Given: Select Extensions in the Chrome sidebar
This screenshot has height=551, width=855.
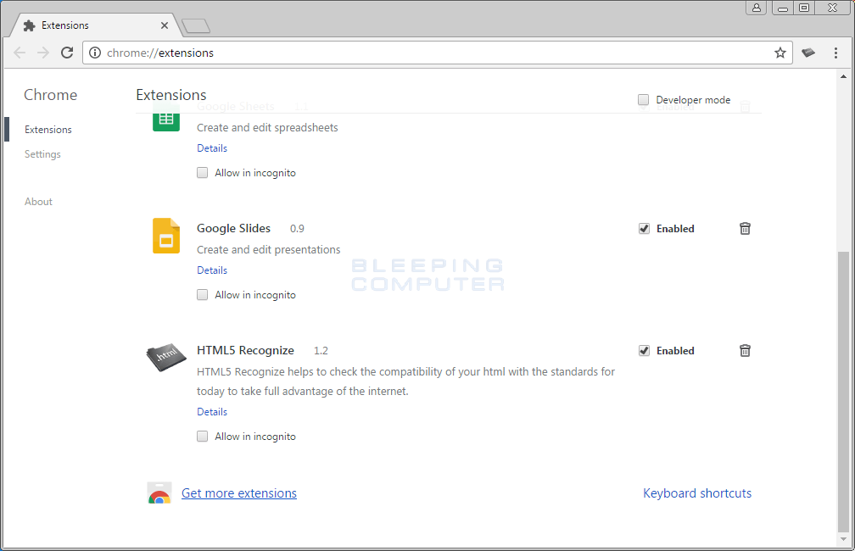Looking at the screenshot, I should coord(48,130).
